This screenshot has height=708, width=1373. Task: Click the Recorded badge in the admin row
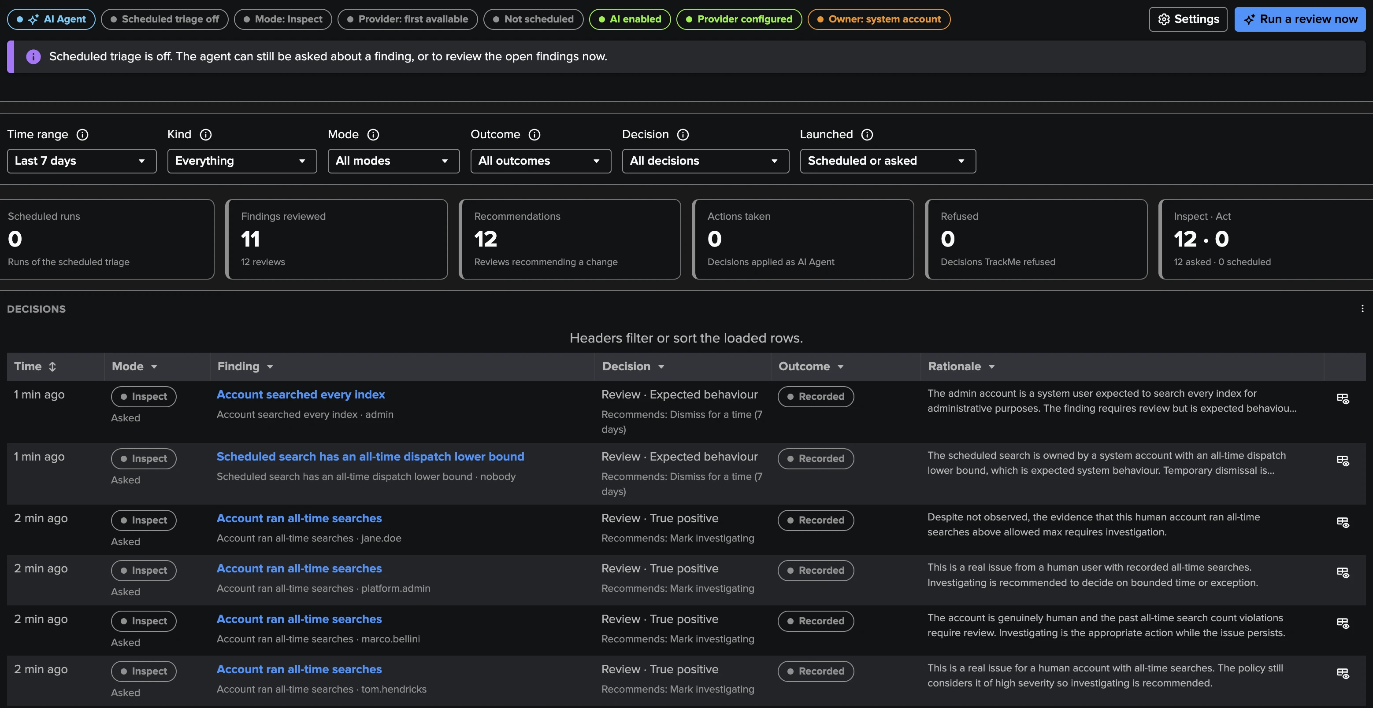click(816, 397)
